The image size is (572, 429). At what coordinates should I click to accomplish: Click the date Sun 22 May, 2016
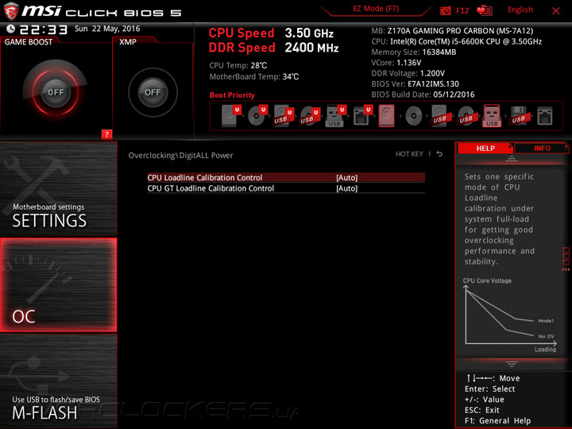(x=107, y=29)
